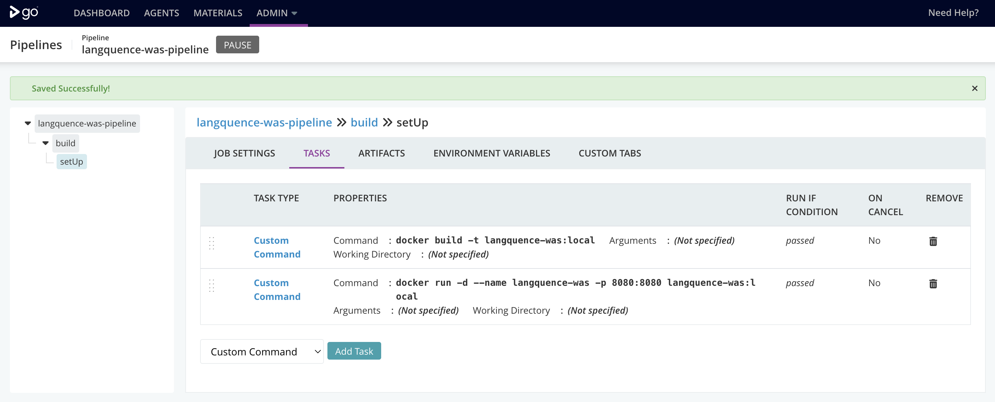This screenshot has height=402, width=995.
Task: Click the On Cancel 'No' value for docker build
Action: [x=874, y=240]
